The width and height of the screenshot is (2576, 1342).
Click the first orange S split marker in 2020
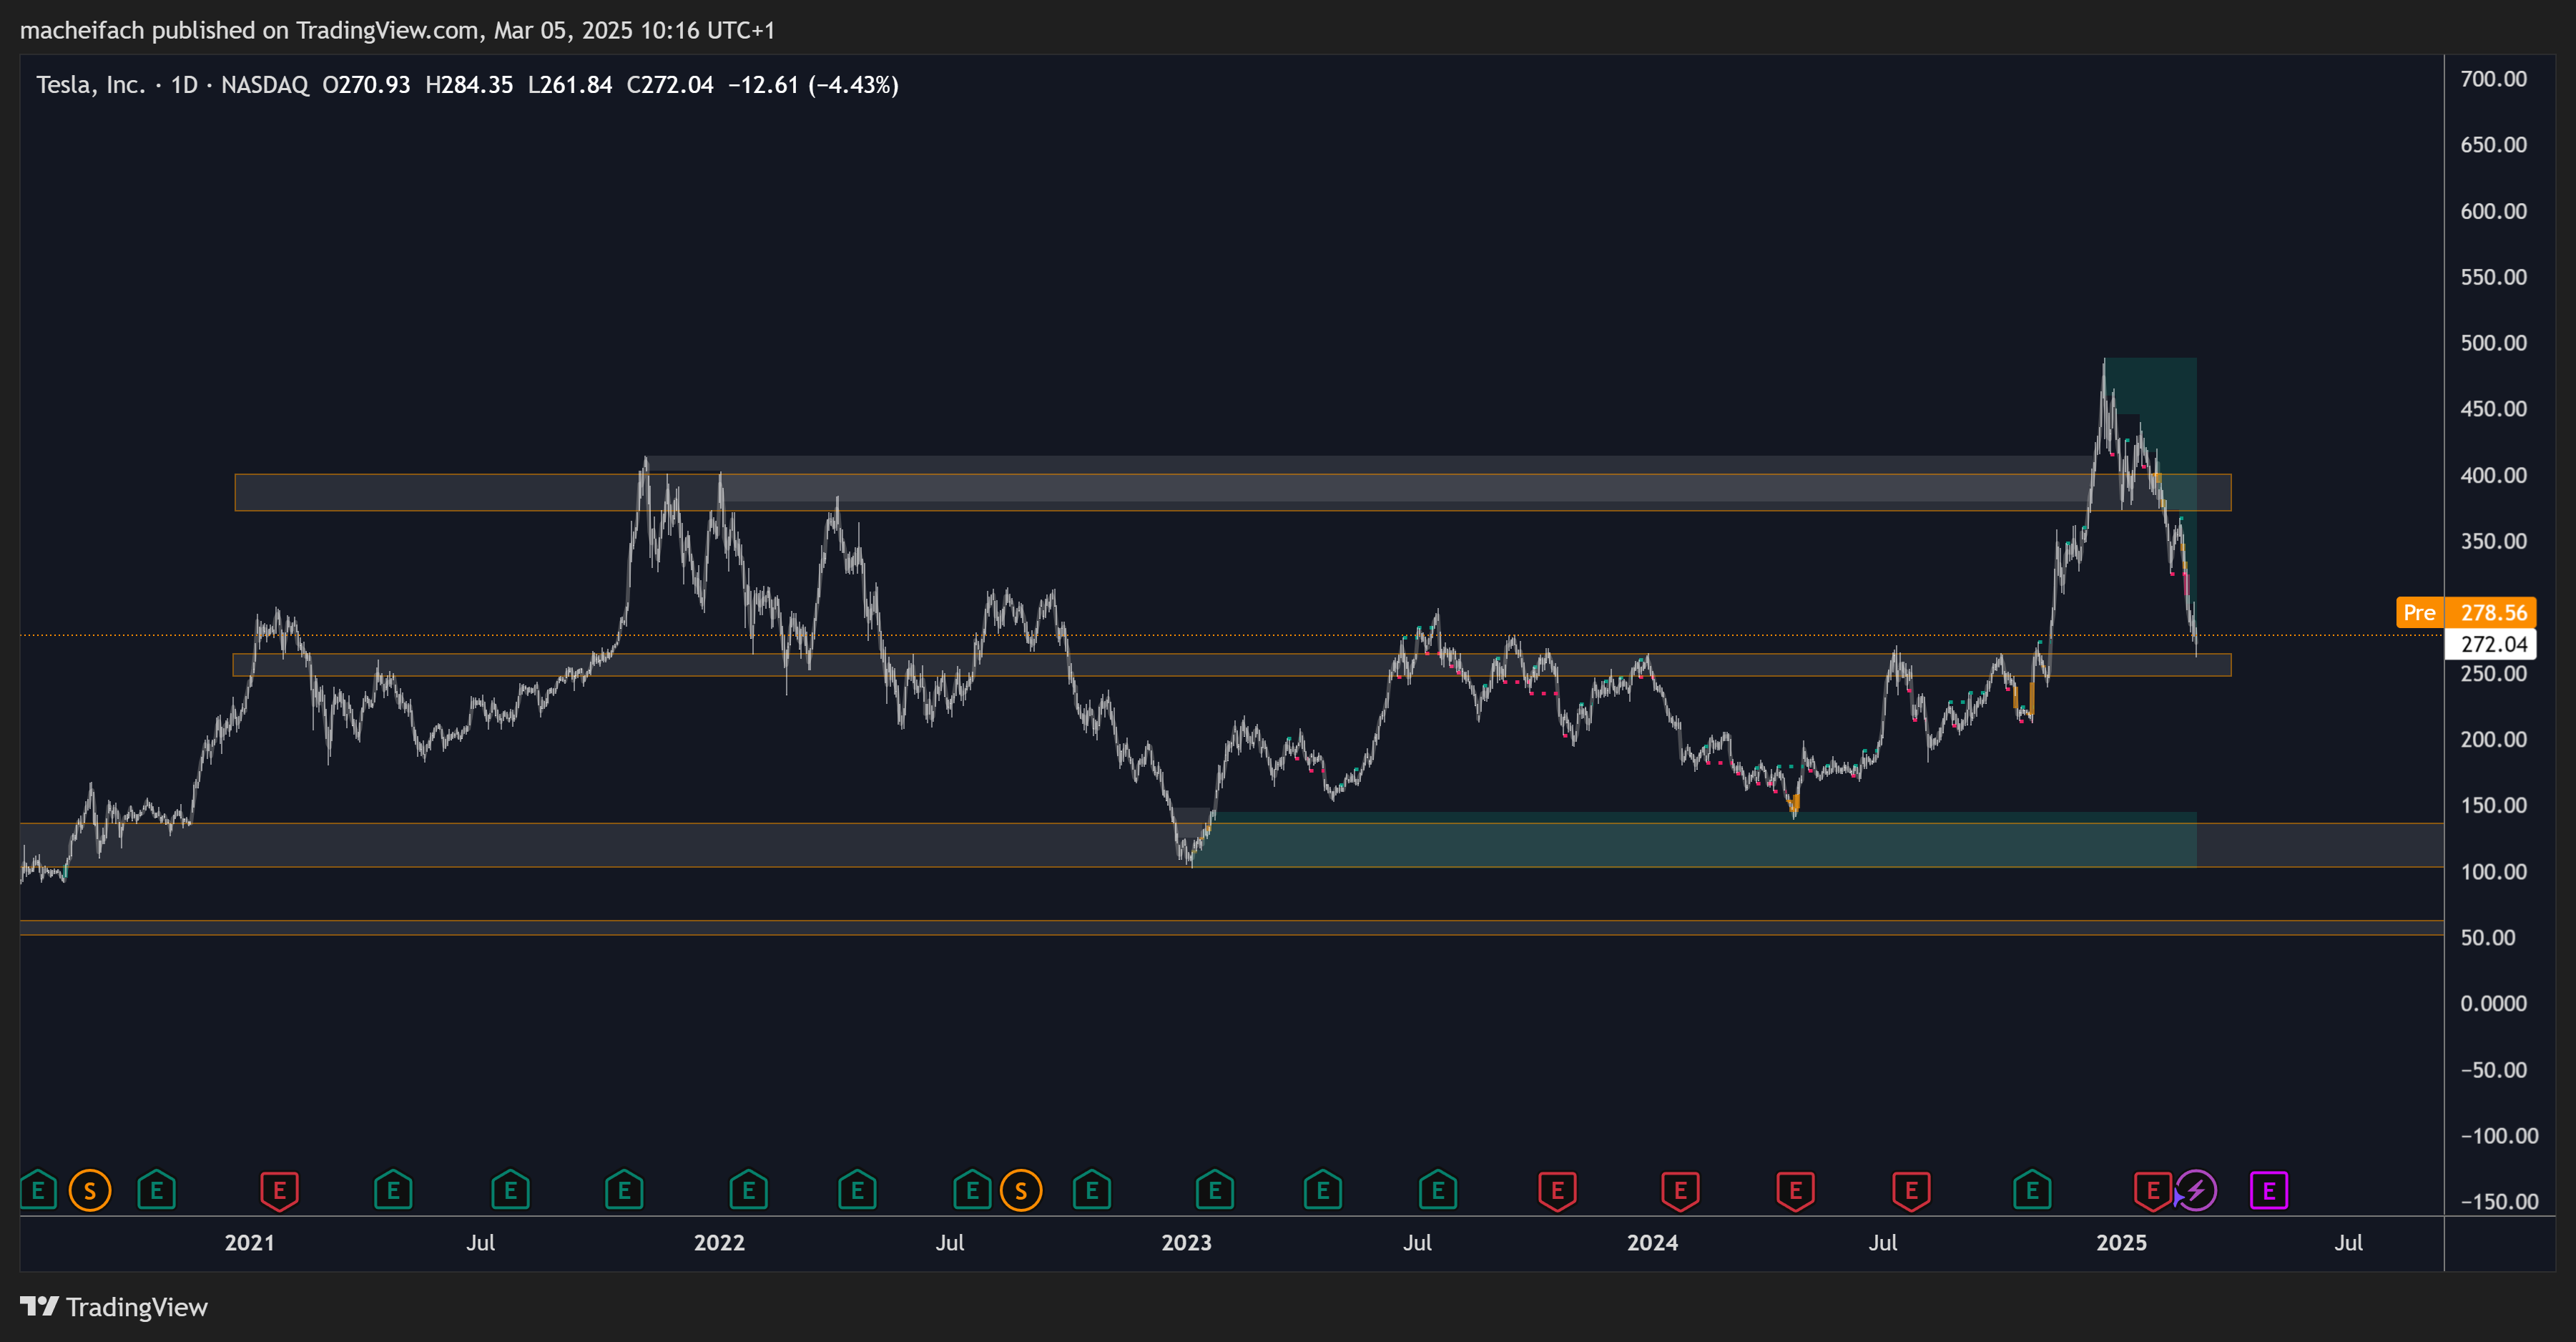(90, 1190)
